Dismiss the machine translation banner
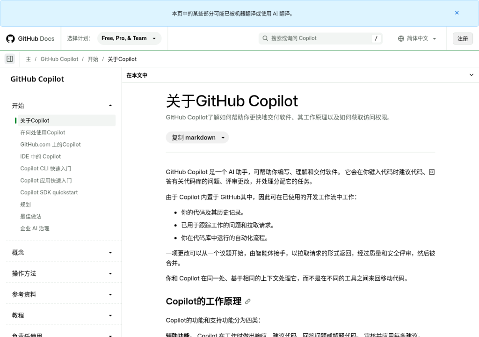The width and height of the screenshot is (479, 337). pyautogui.click(x=457, y=13)
